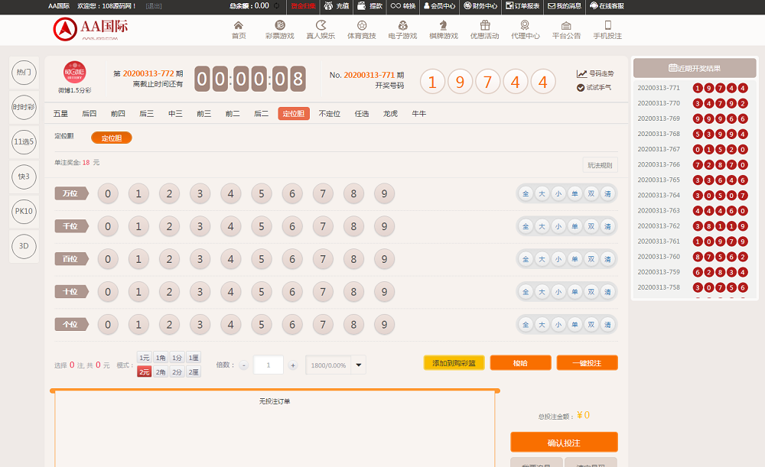
Task: Select the PK10 game in left sidebar
Action: (x=24, y=211)
